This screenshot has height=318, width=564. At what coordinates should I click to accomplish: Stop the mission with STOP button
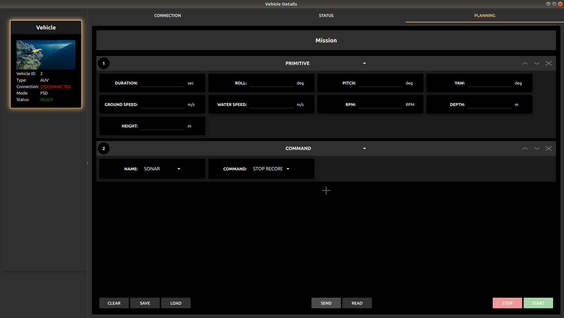click(507, 303)
